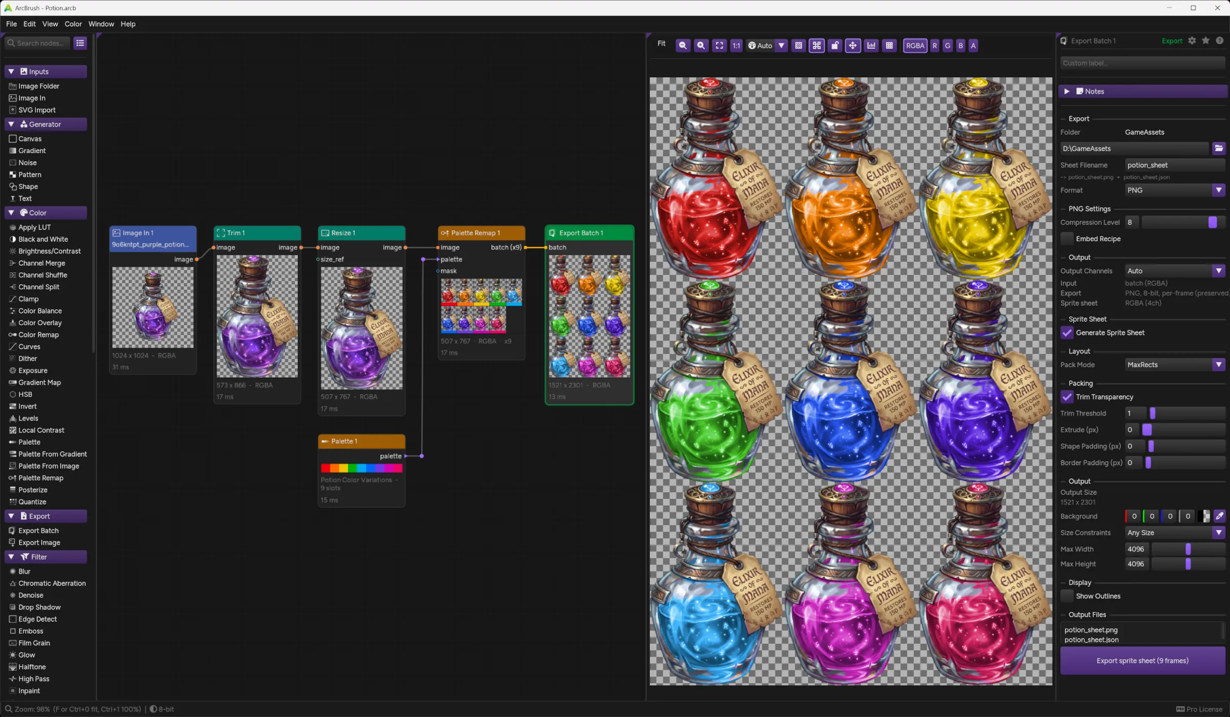The height and width of the screenshot is (717, 1230).
Task: Click the lock view icon
Action: click(x=835, y=46)
